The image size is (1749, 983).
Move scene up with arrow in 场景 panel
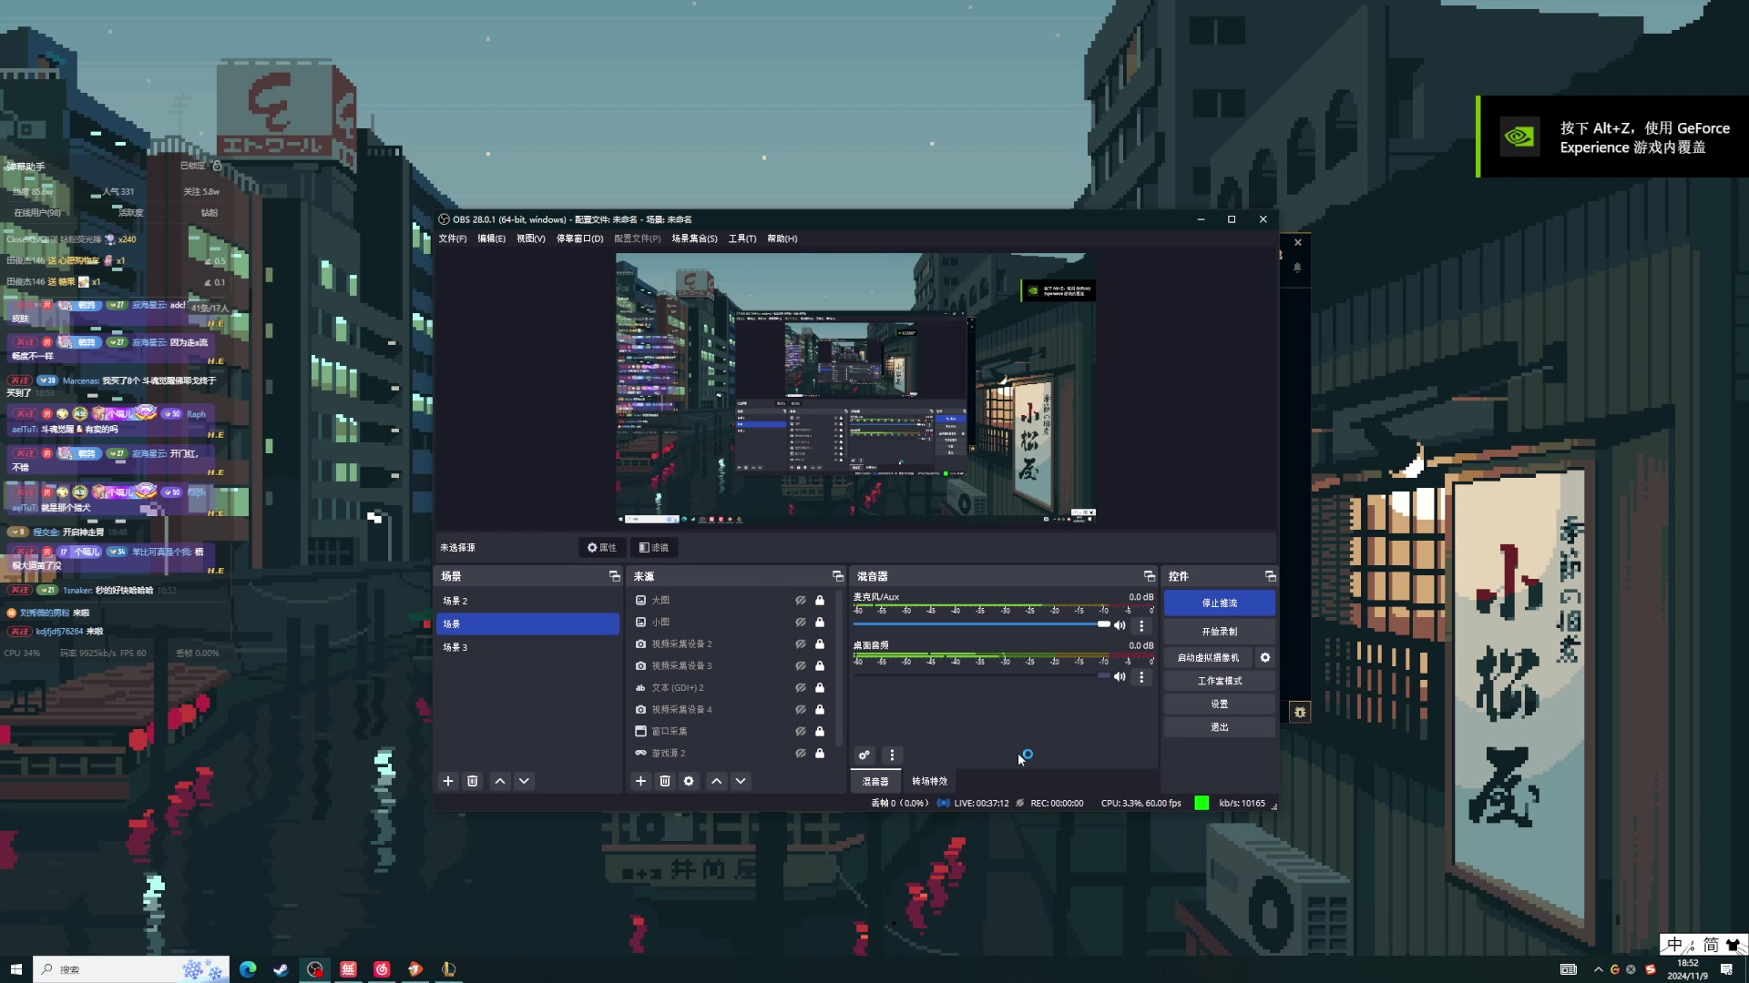500,781
